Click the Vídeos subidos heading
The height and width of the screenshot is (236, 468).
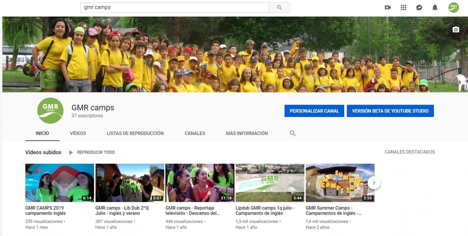click(43, 152)
